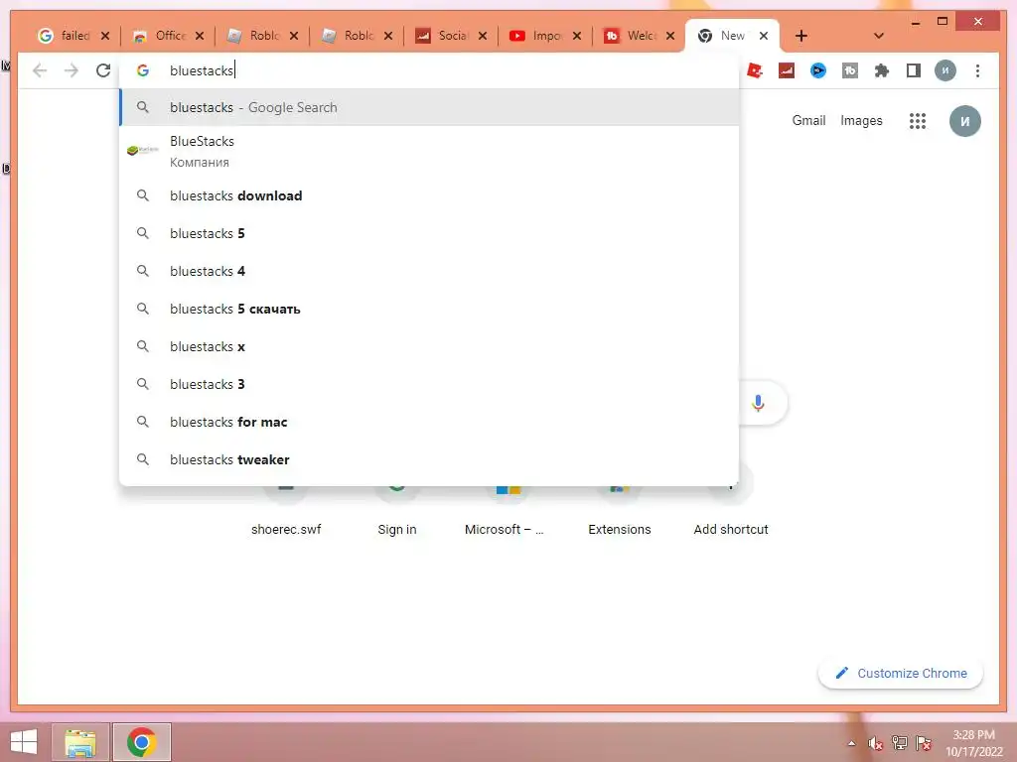The image size is (1017, 762).
Task: Select 'bluestacks - Google Search' suggestion
Action: (x=429, y=107)
